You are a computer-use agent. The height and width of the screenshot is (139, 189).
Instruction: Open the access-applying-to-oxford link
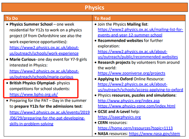(x=141, y=87)
